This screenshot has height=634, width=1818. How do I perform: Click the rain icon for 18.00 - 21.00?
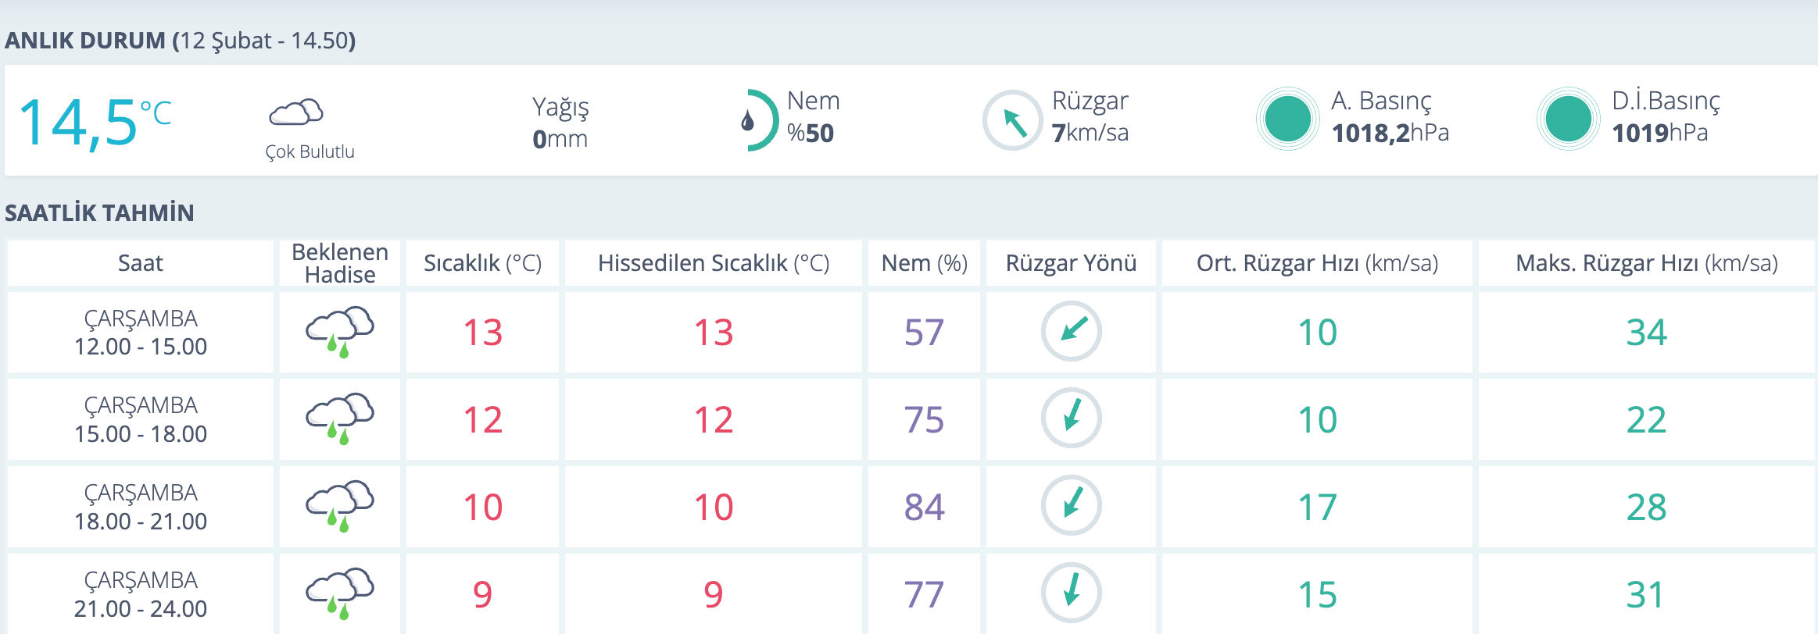pos(339,507)
